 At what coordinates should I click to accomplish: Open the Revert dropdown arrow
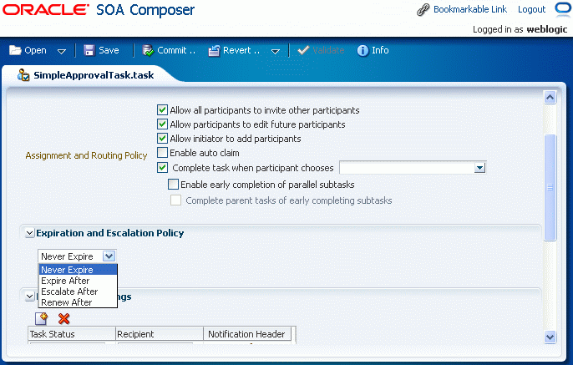[x=275, y=51]
